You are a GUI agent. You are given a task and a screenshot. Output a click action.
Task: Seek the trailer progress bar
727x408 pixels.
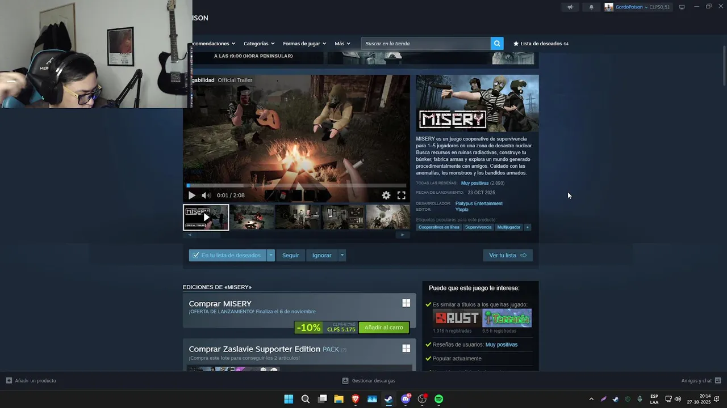coord(296,185)
